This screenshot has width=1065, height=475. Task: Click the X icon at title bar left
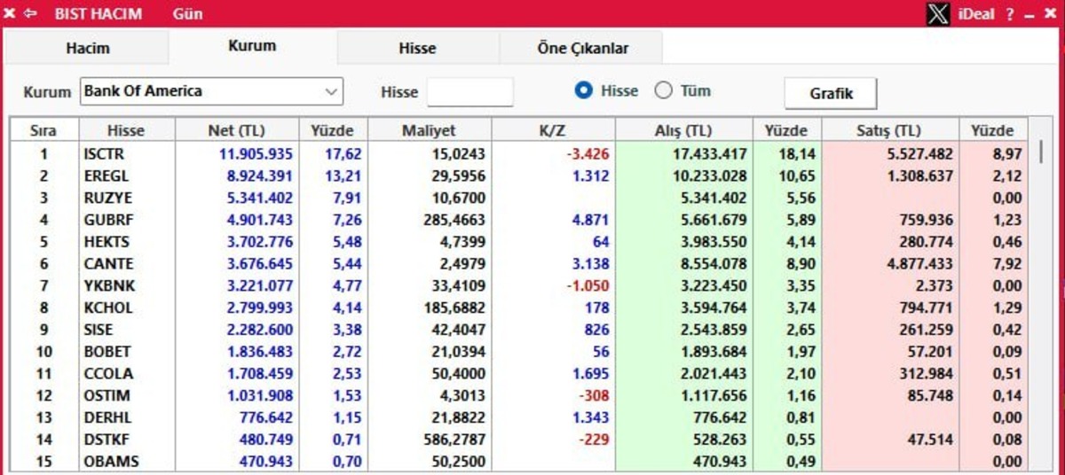point(10,14)
